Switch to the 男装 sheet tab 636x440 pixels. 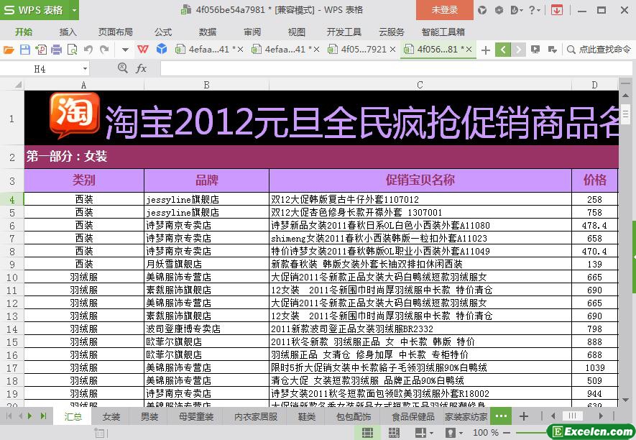[149, 416]
